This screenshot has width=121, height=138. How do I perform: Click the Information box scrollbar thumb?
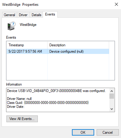[x=112, y=96]
